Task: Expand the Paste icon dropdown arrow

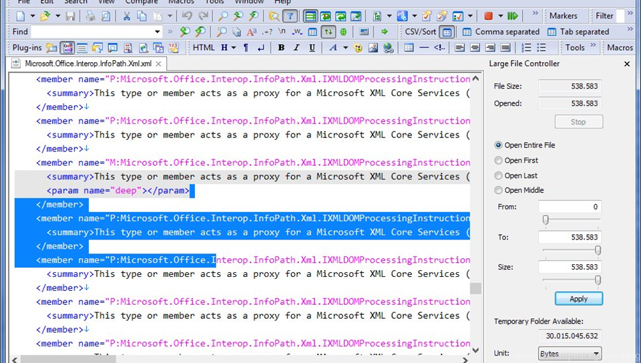Action: [x=170, y=16]
